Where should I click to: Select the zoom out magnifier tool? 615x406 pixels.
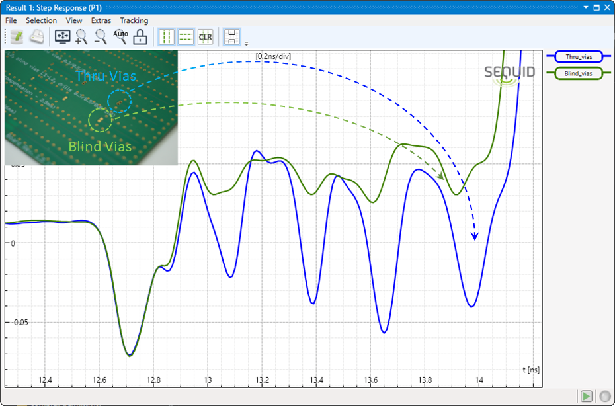pyautogui.click(x=101, y=37)
